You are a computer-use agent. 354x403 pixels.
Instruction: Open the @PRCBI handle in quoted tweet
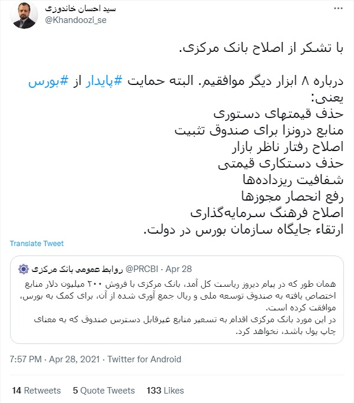[142, 269]
